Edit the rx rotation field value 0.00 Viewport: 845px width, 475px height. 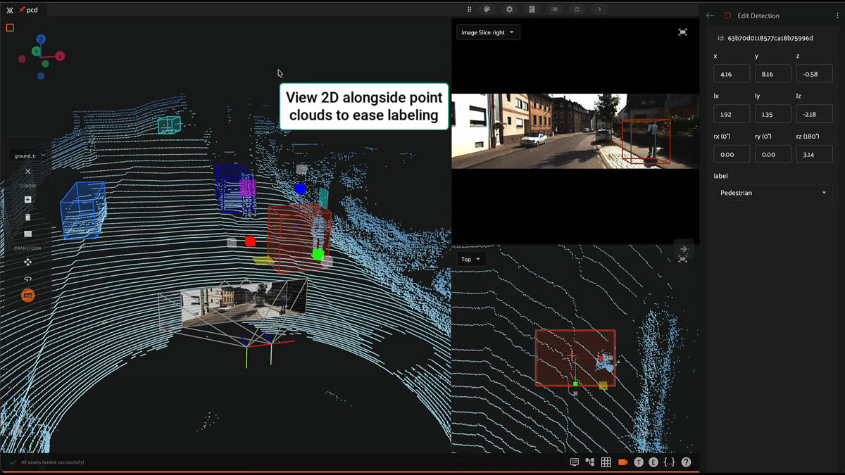732,154
